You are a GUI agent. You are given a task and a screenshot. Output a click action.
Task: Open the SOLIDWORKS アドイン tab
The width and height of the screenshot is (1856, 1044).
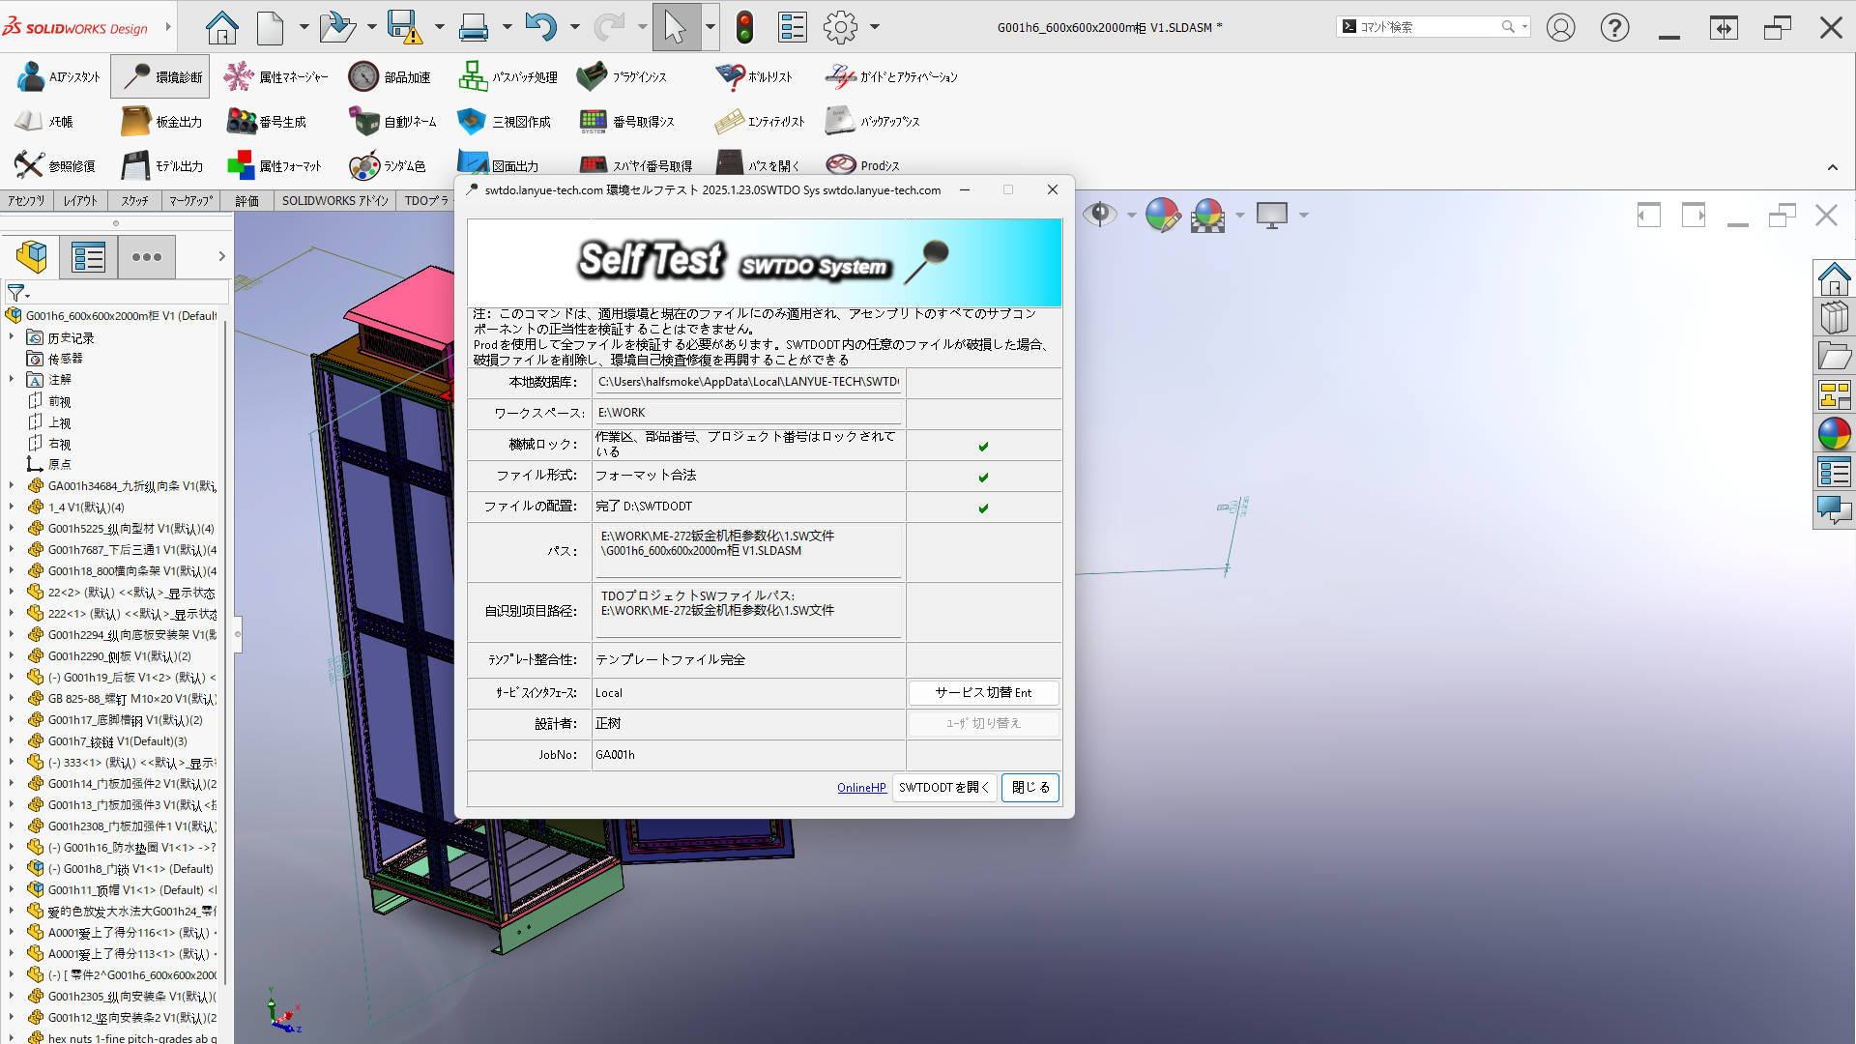tap(334, 201)
